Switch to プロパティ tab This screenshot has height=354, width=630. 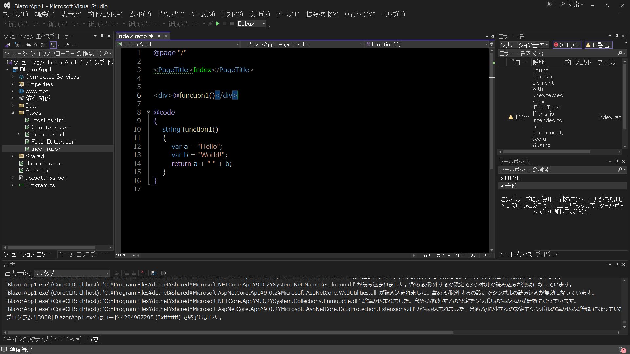coord(547,254)
